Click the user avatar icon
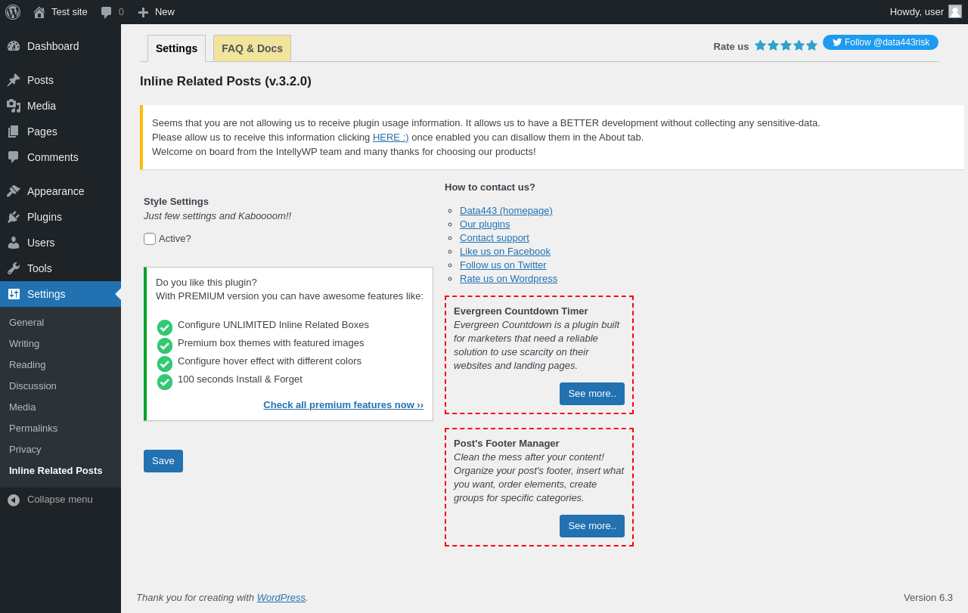The width and height of the screenshot is (968, 613). pos(955,11)
